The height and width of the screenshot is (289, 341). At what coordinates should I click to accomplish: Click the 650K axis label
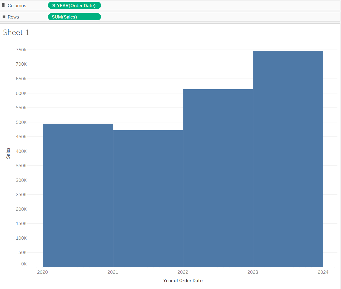click(x=21, y=79)
